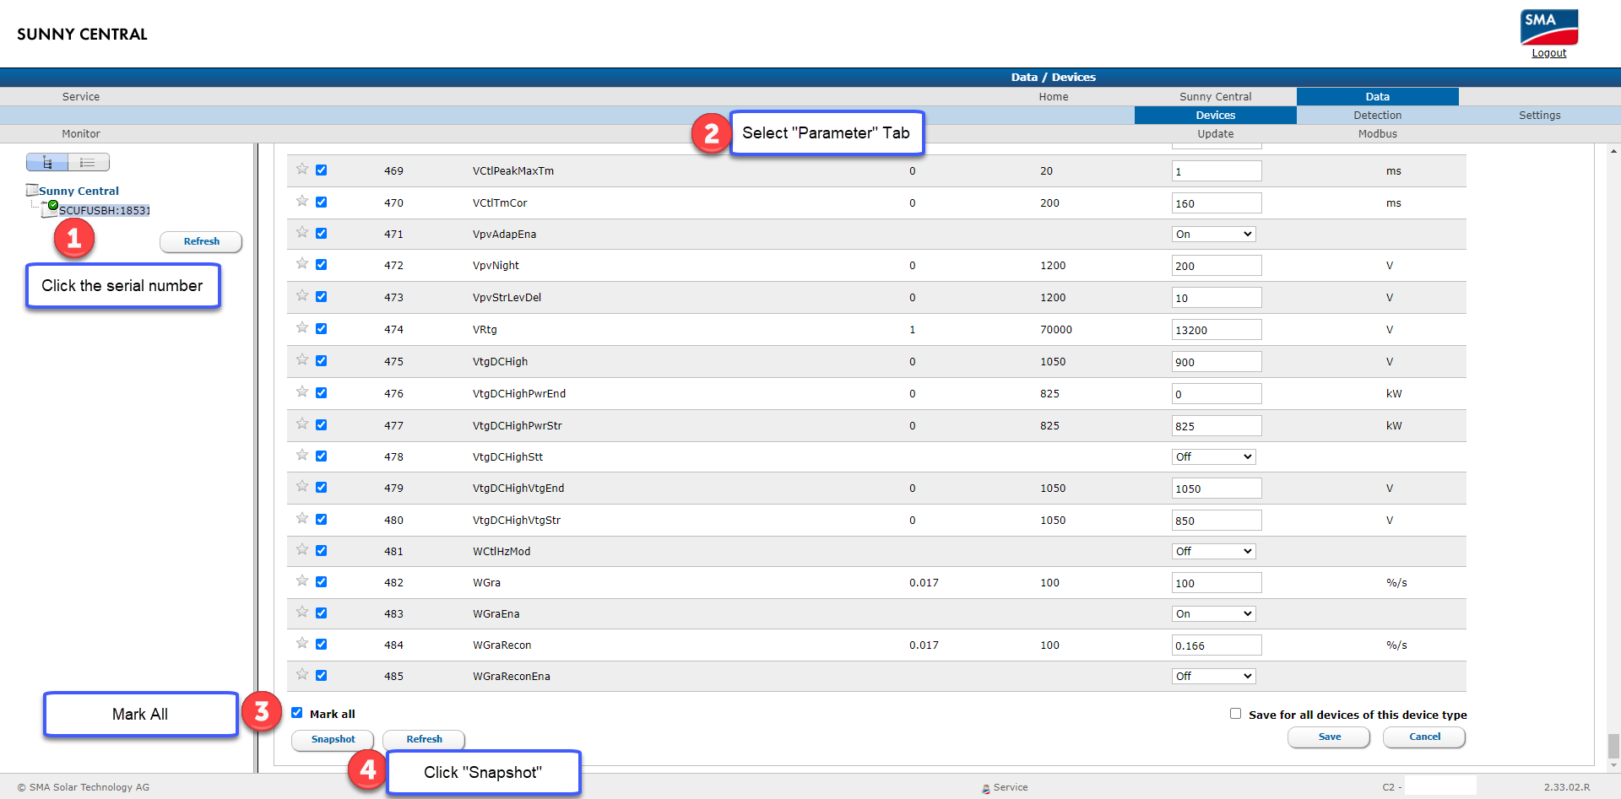
Task: Click star for VtgDCHighPwrStr row
Action: (x=302, y=424)
